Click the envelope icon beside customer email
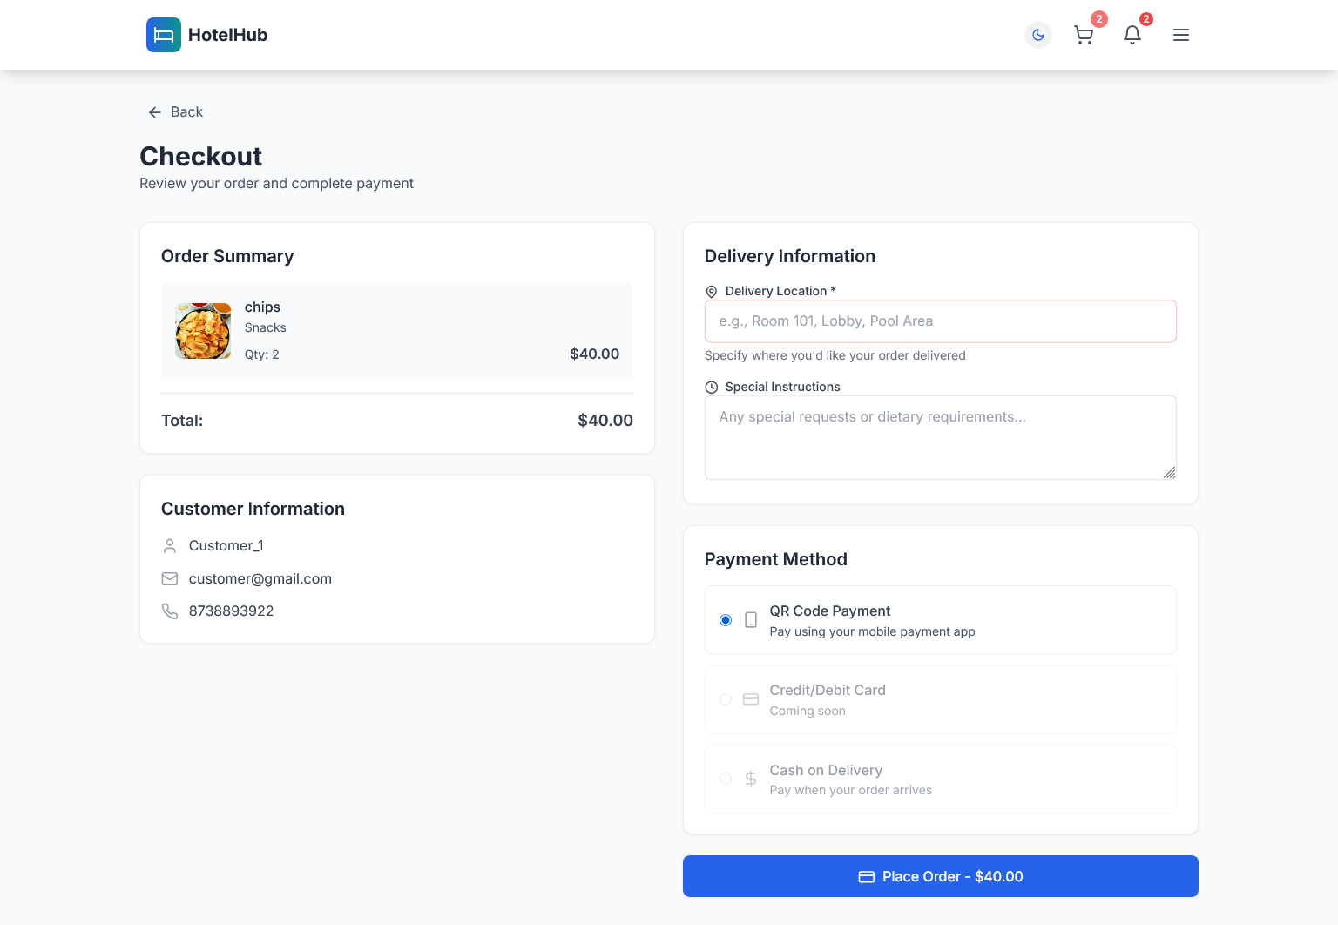The image size is (1338, 925). pos(170,579)
